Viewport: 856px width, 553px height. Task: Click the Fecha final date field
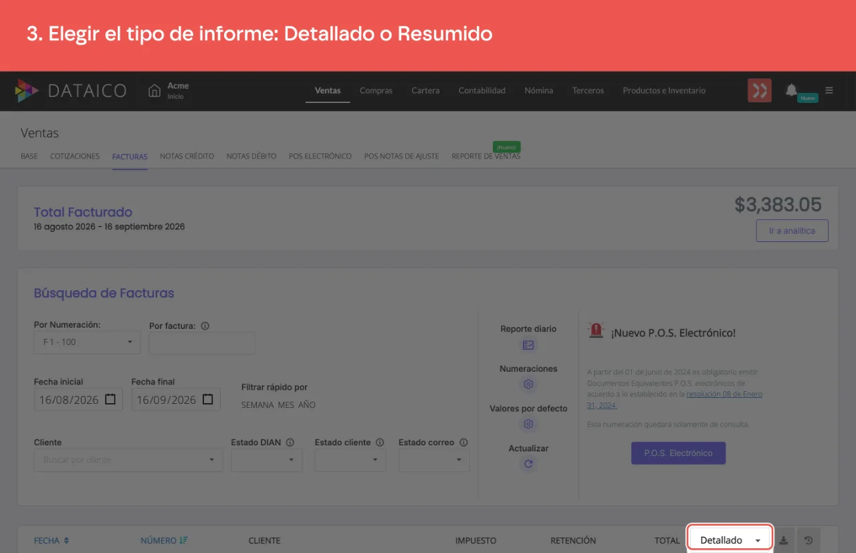click(x=176, y=399)
